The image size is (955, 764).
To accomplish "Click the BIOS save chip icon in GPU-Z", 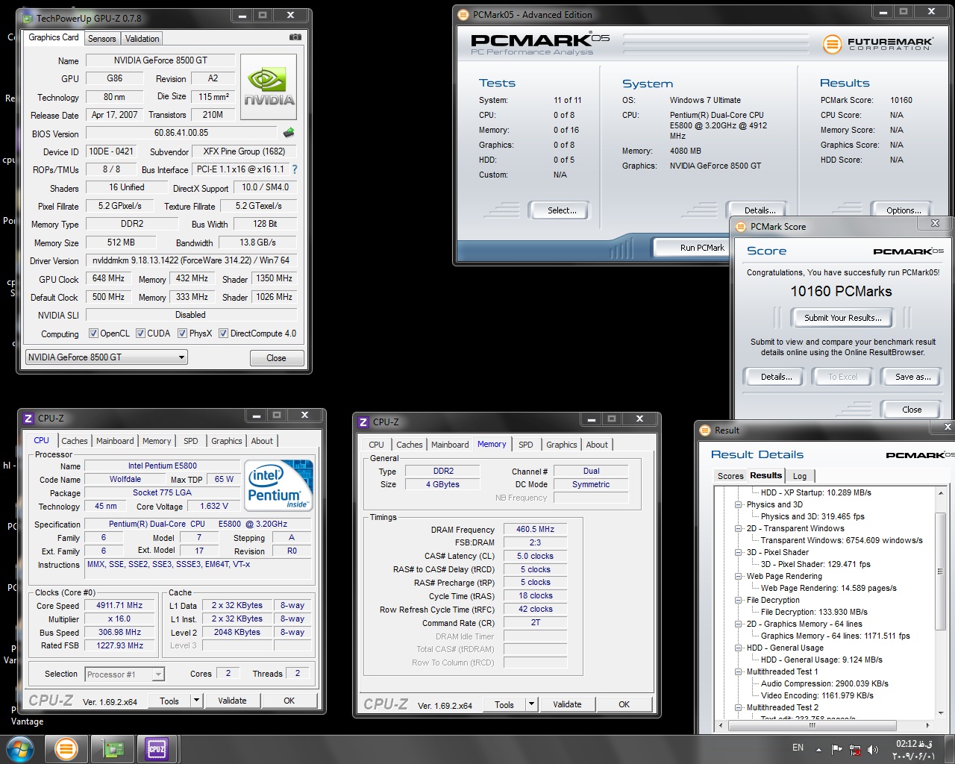I will coord(289,132).
